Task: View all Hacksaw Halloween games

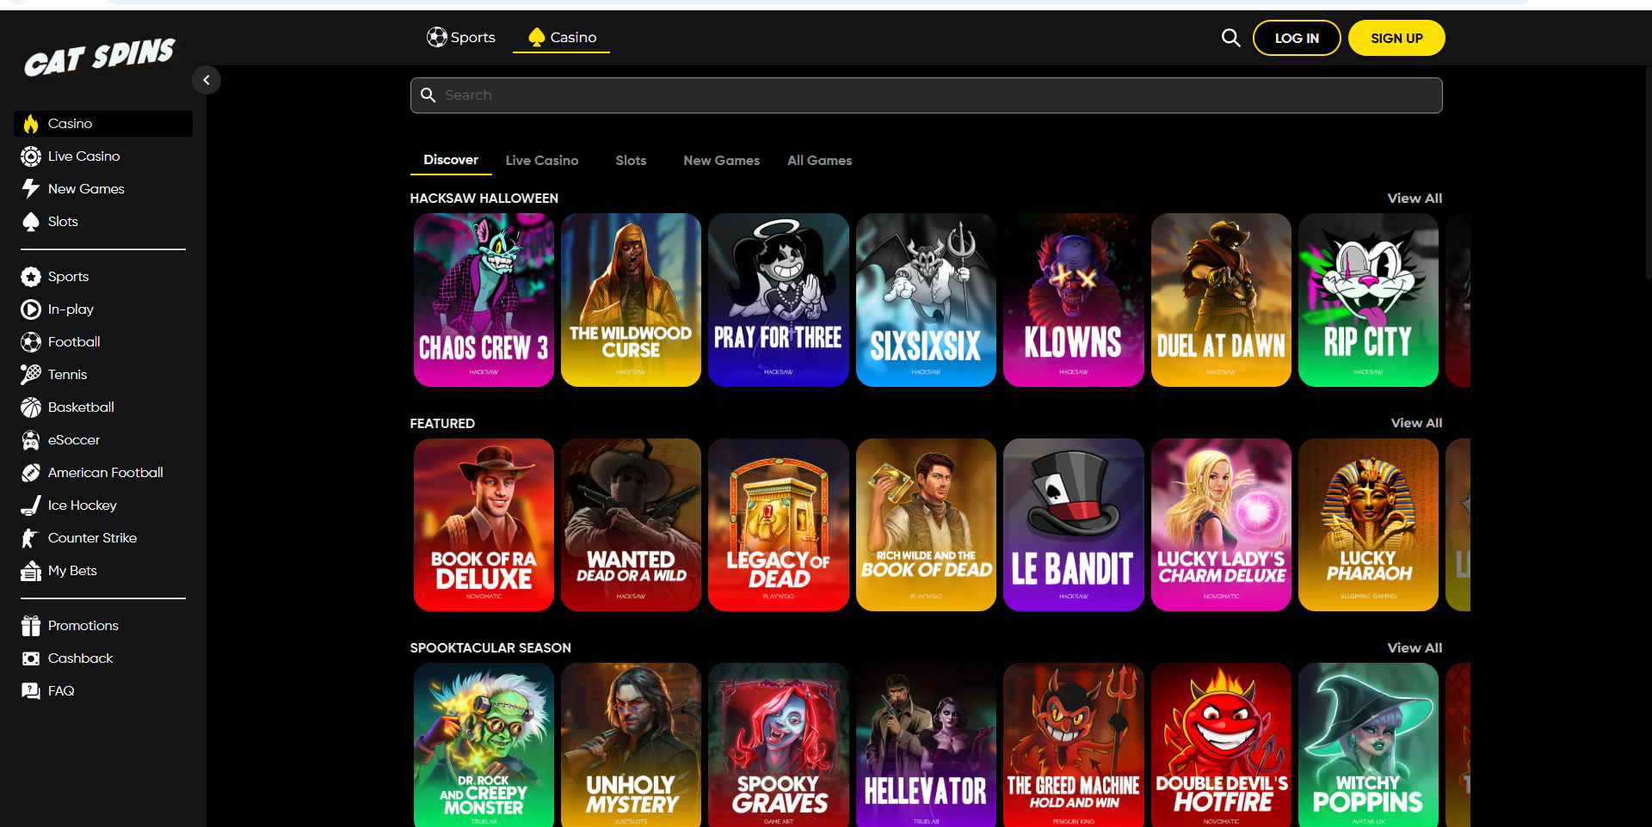Action: tap(1414, 199)
